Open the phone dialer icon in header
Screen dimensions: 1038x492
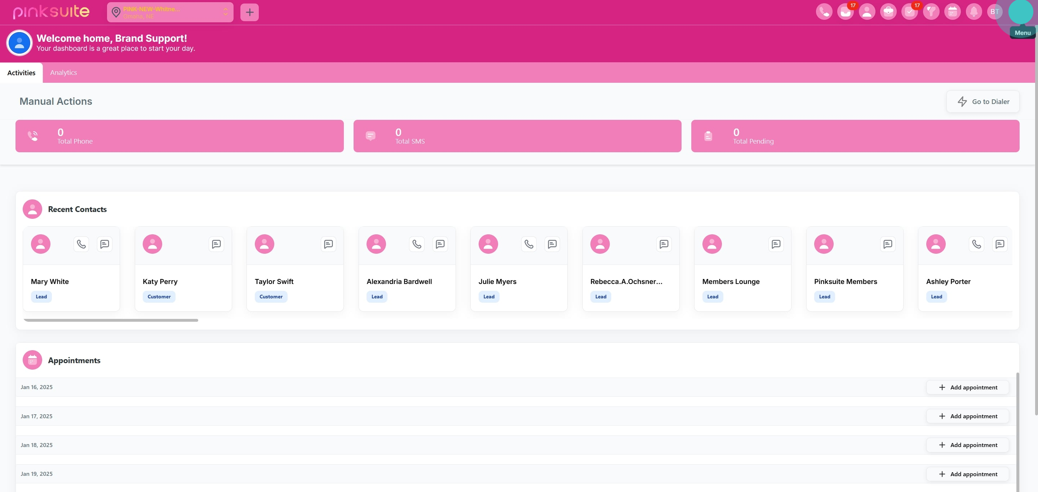click(824, 12)
